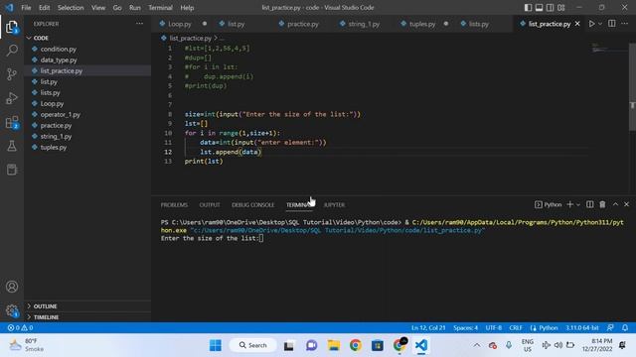Open the Run menu
This screenshot has height=357, width=636.
[x=135, y=8]
